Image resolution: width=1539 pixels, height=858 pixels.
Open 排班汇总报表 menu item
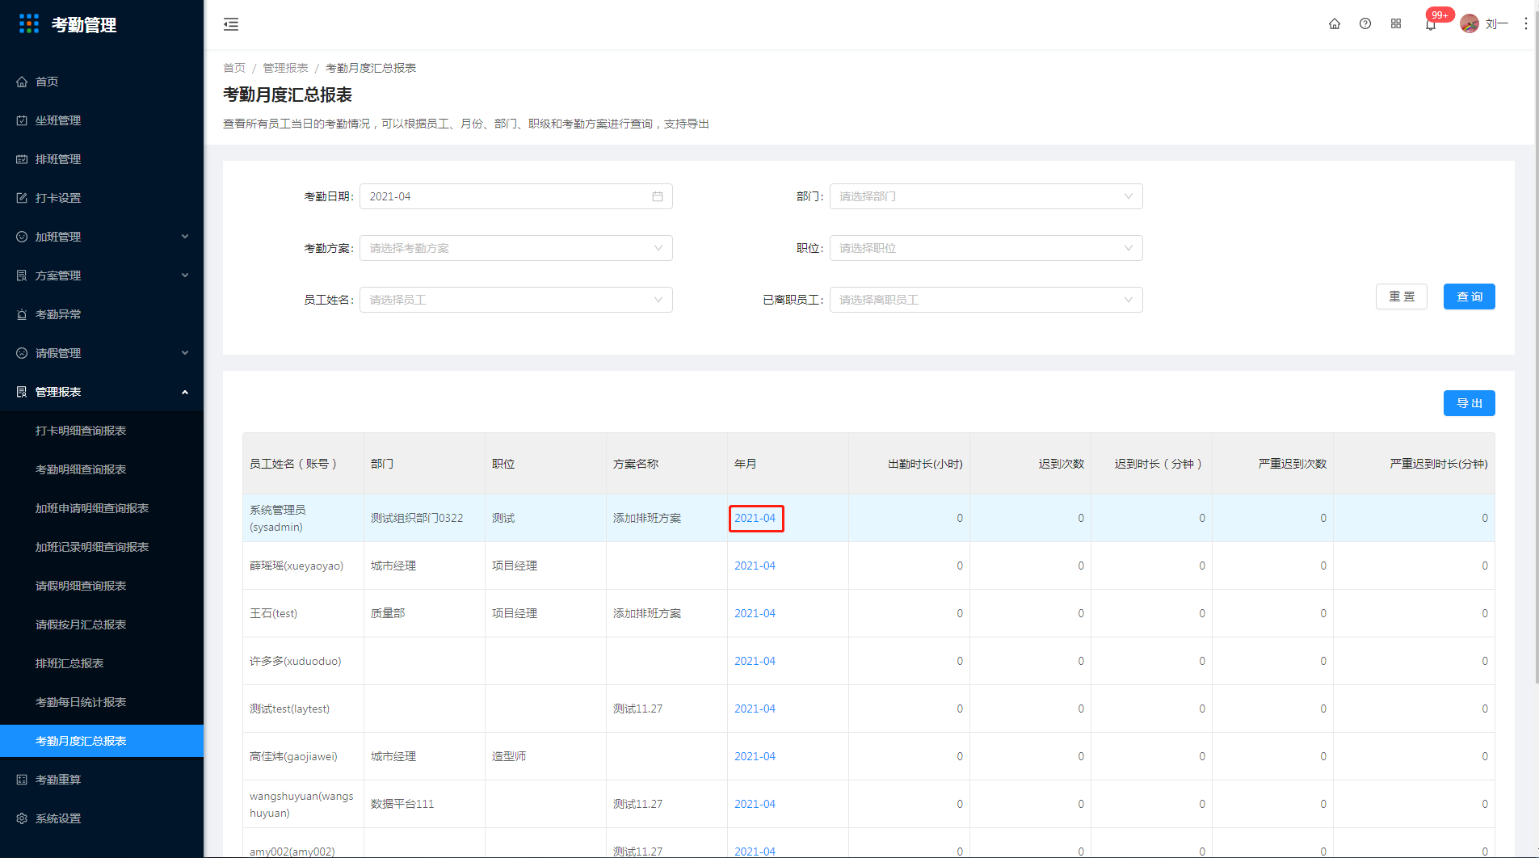coord(102,663)
